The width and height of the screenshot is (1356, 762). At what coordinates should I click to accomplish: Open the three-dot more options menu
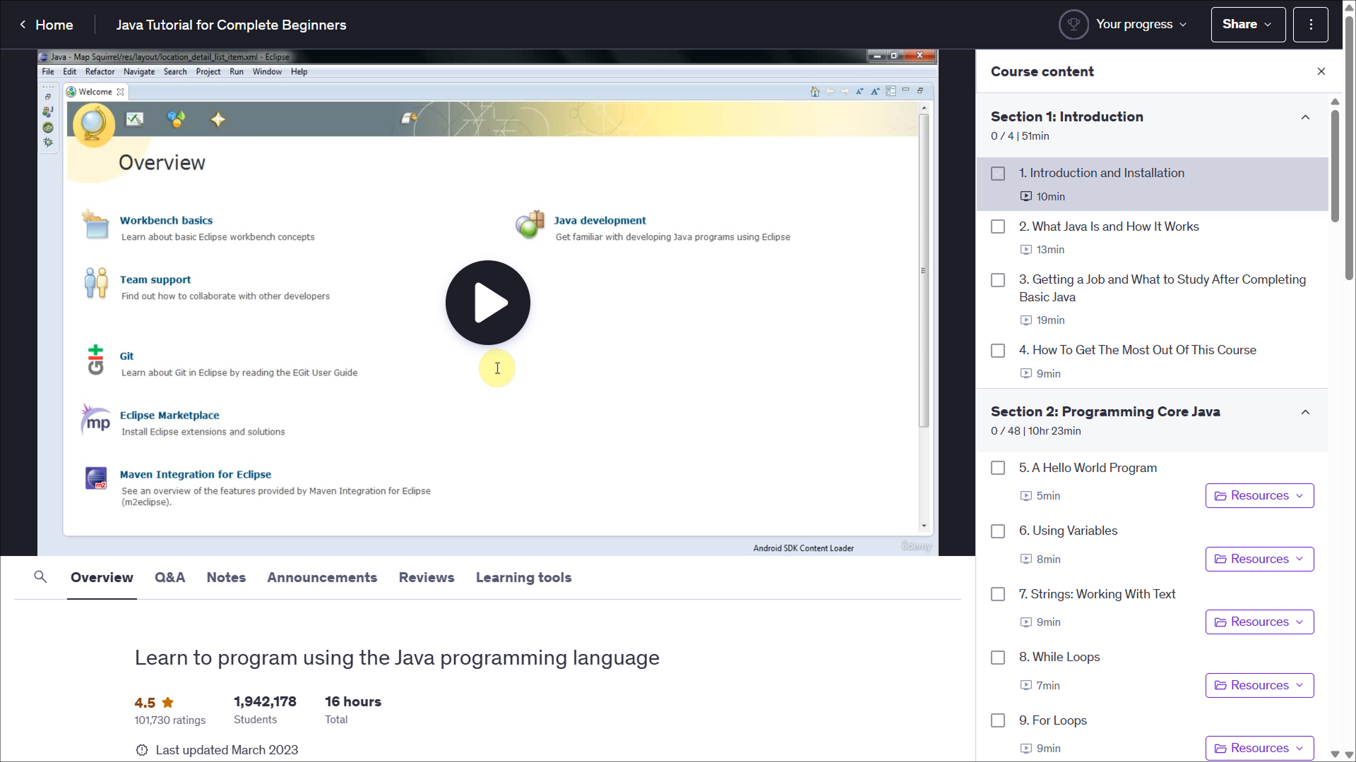point(1311,25)
